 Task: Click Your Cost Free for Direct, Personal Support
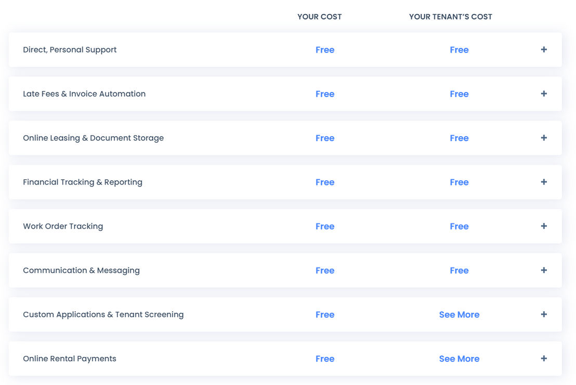tap(325, 50)
